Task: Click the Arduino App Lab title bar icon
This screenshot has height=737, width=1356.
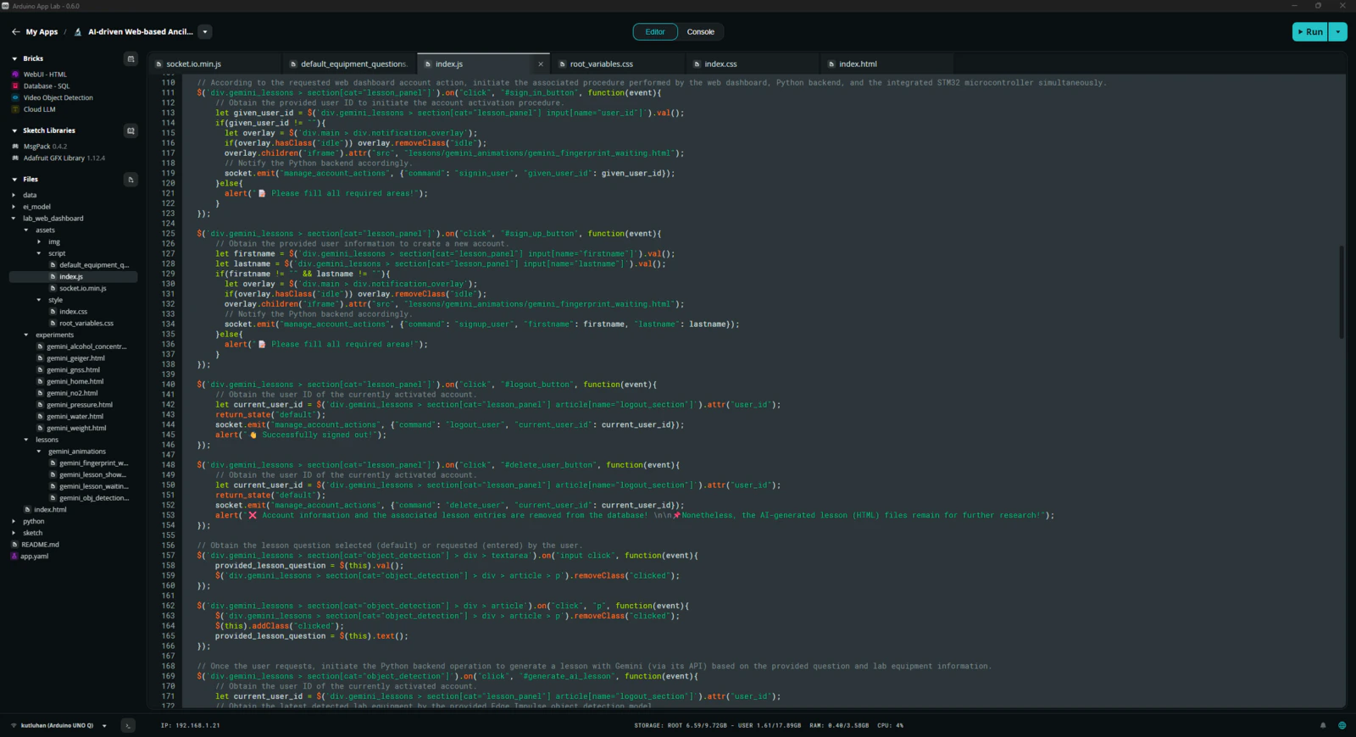Action: pyautogui.click(x=5, y=6)
